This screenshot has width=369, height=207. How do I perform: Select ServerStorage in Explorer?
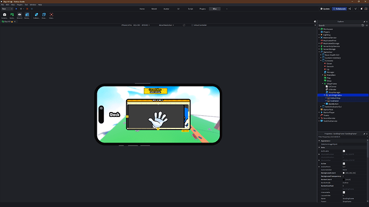point(329,49)
